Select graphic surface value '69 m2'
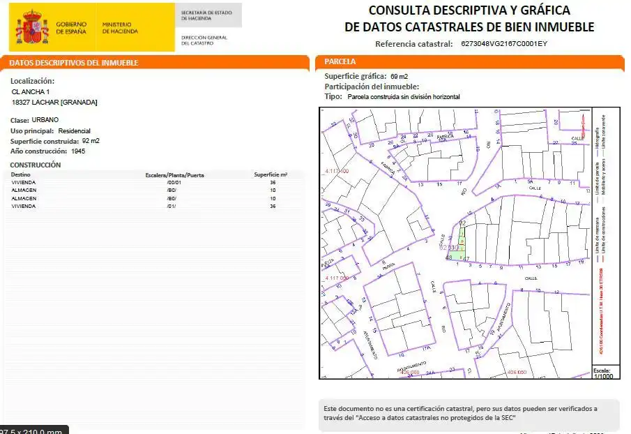Image resolution: width=631 pixels, height=434 pixels. tap(400, 77)
